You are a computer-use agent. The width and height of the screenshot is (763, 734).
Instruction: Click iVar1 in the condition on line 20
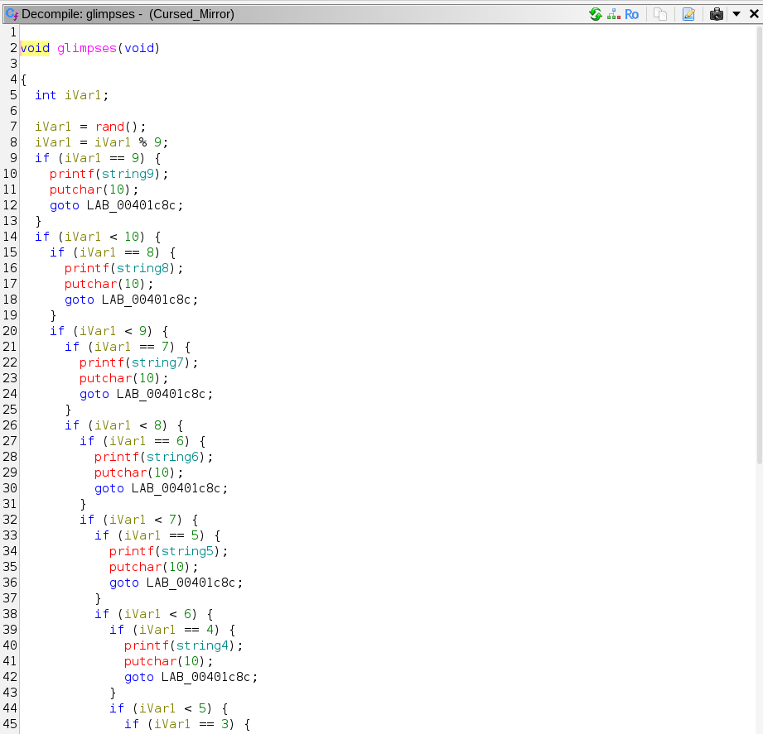[x=98, y=331]
